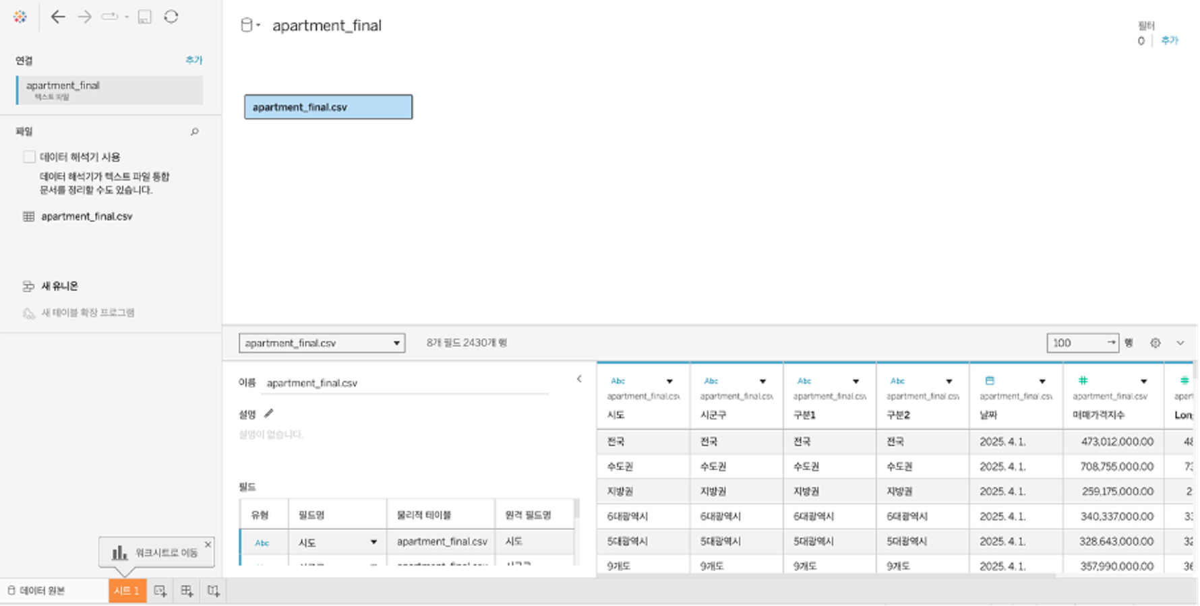Screen dimensions: 1200x606
Task: Search files using the magnifier icon
Action: [195, 132]
